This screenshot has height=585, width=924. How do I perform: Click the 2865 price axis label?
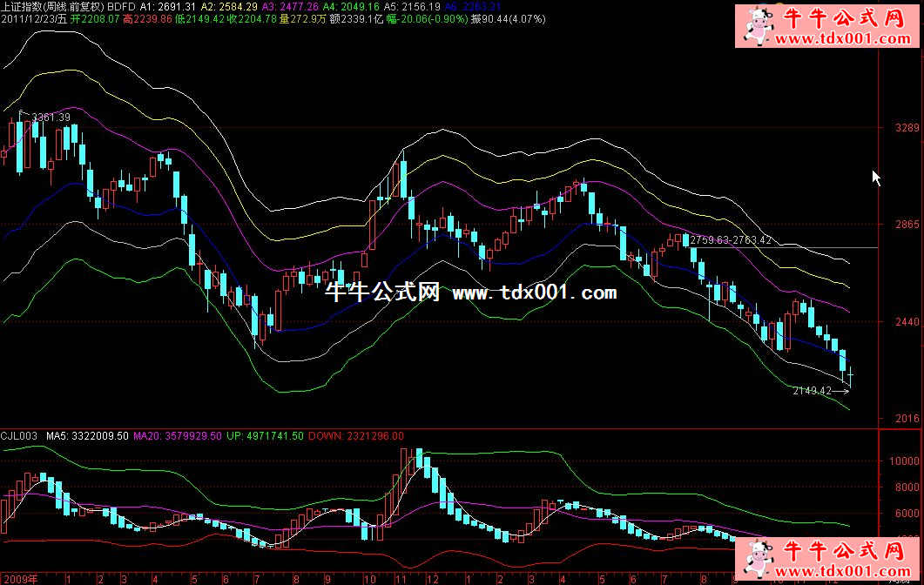pyautogui.click(x=907, y=225)
